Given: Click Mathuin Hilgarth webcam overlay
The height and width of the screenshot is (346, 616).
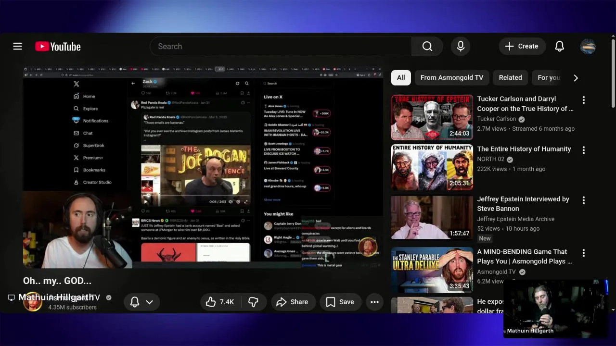Looking at the screenshot, I should click(x=556, y=309).
